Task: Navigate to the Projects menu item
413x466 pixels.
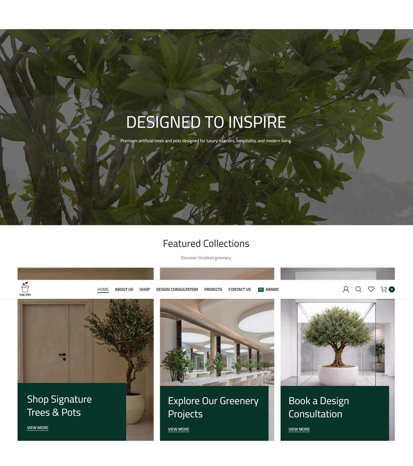Action: click(213, 289)
